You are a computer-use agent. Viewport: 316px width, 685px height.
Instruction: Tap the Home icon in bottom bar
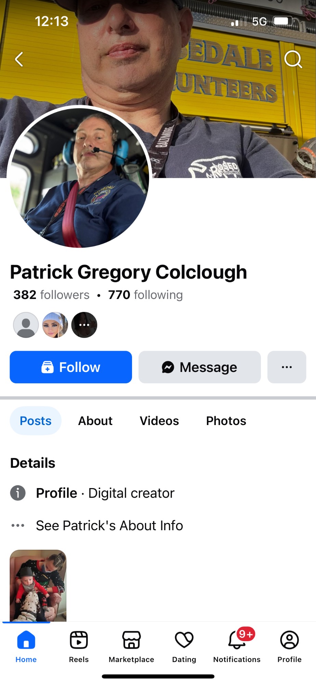pyautogui.click(x=26, y=640)
